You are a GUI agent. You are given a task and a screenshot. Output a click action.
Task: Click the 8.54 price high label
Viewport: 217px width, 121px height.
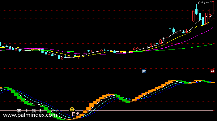point(202,3)
